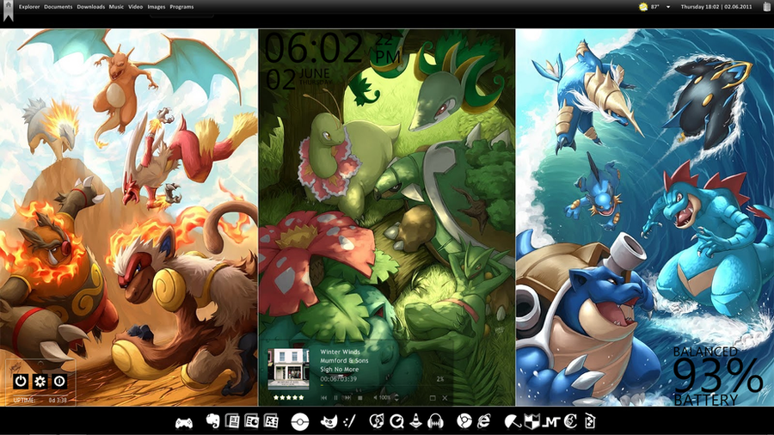Click the BALANCED power plan label
Screen dimensions: 774x435
[x=705, y=352]
